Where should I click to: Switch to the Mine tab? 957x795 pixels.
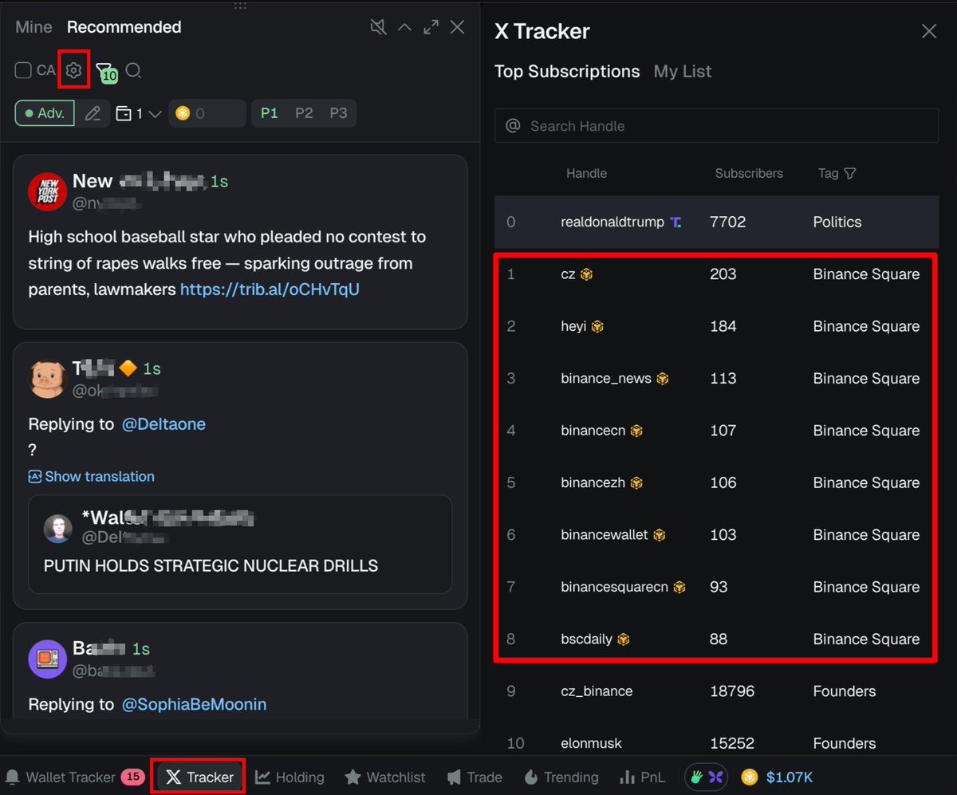coord(33,27)
